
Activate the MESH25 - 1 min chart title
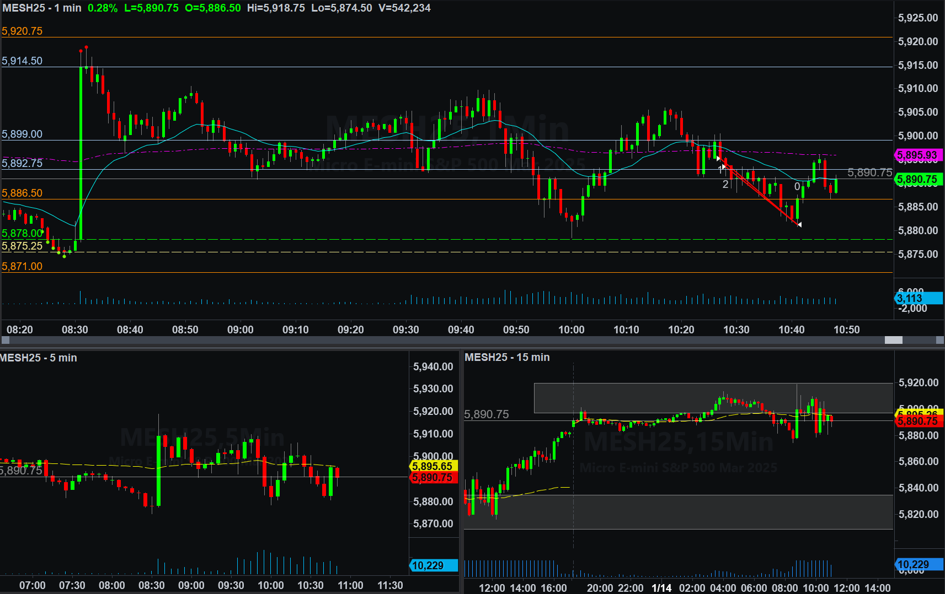[x=42, y=8]
